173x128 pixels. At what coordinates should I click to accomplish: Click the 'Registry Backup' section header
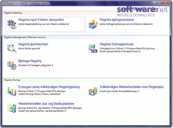point(12,80)
